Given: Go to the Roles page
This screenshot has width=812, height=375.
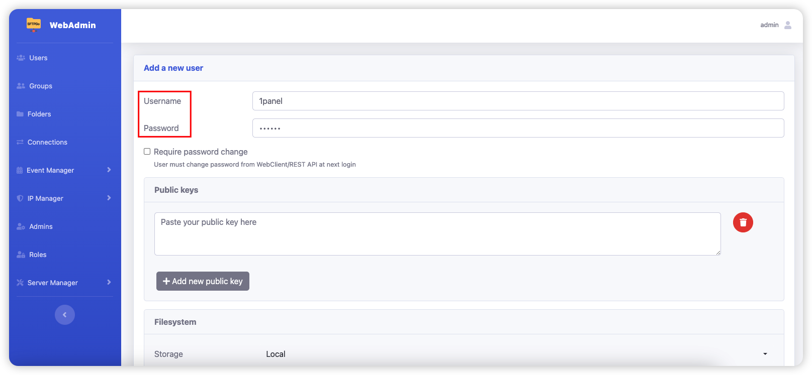Looking at the screenshot, I should coord(38,255).
